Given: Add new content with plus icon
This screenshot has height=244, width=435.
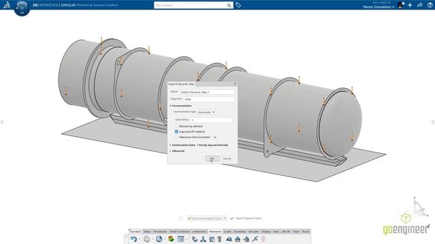Looking at the screenshot, I should coord(410,5).
